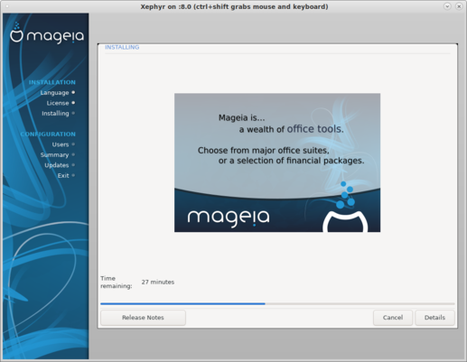Viewport: 467px width, 362px height.
Task: Select the Summary step in sidebar
Action: coord(54,154)
